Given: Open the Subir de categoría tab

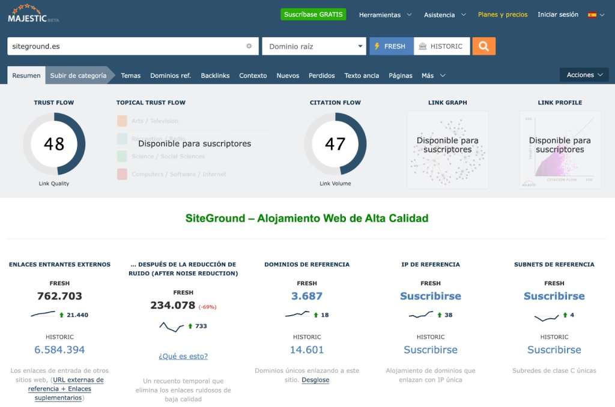Looking at the screenshot, I should tap(78, 75).
